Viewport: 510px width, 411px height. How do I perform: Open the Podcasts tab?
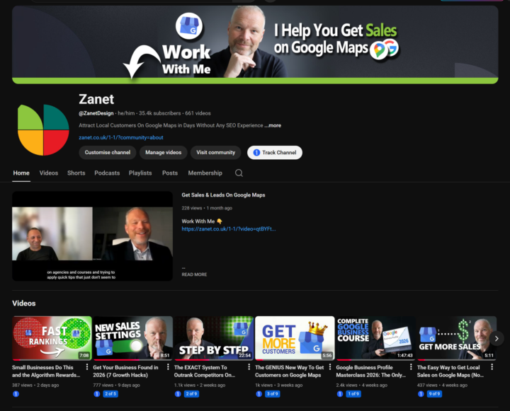tap(107, 173)
